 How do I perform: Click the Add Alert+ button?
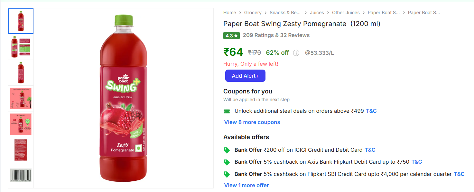(x=245, y=75)
